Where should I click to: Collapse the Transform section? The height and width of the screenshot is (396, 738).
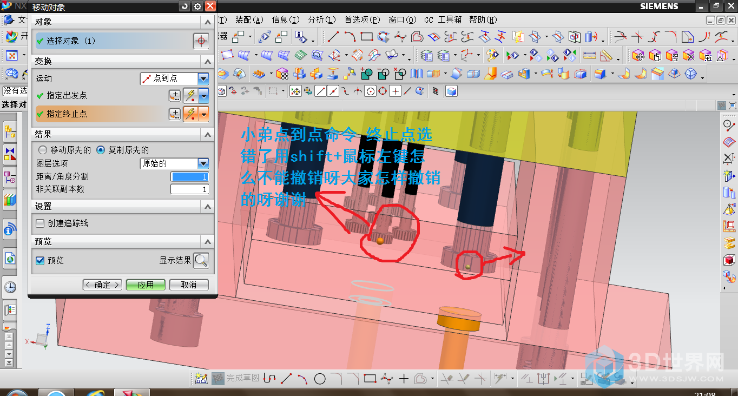coord(208,61)
